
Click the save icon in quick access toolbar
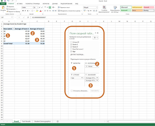[5, 1]
